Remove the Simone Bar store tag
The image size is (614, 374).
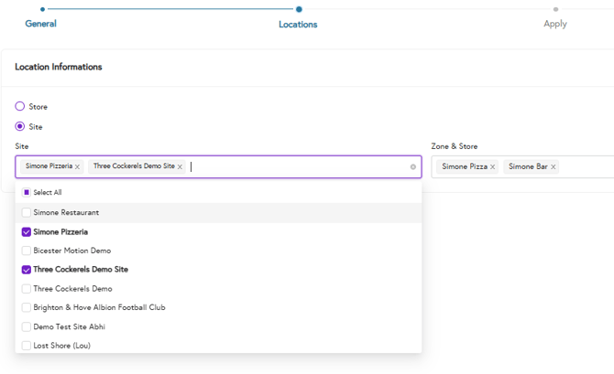pos(553,167)
